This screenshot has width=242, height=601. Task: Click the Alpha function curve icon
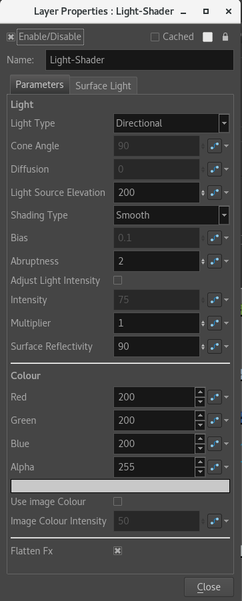point(215,467)
